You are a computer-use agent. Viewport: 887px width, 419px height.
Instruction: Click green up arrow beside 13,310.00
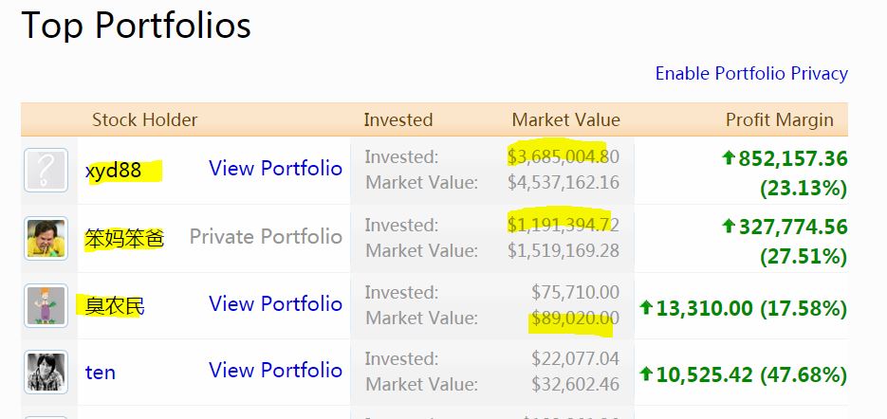(646, 308)
